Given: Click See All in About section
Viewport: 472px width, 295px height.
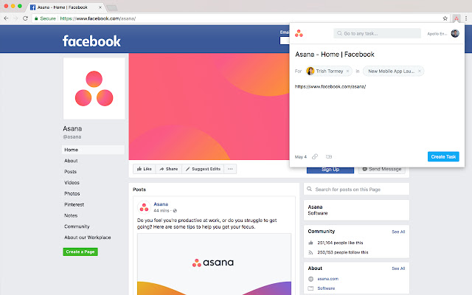Looking at the screenshot, I should [398, 268].
